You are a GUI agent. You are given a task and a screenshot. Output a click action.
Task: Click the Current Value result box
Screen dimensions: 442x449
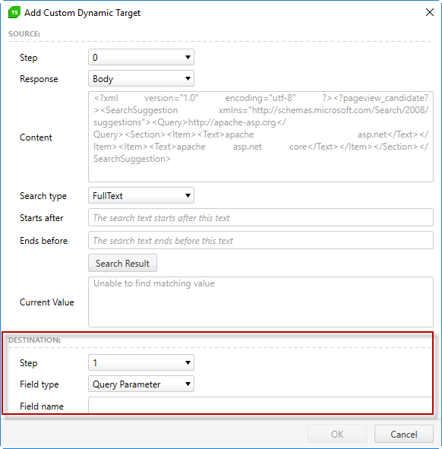[x=260, y=302]
